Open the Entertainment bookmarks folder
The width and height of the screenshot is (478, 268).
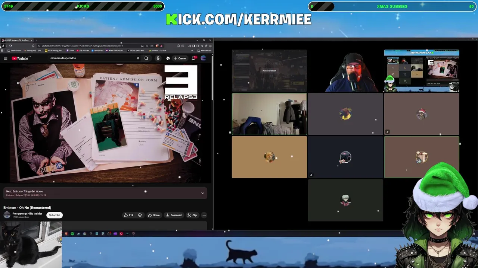point(14,51)
